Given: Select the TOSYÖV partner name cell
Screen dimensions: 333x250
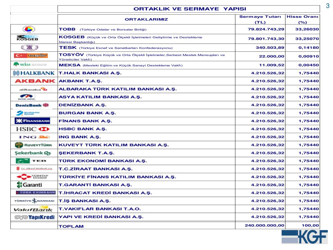Looking at the screenshot, I should (146, 57).
